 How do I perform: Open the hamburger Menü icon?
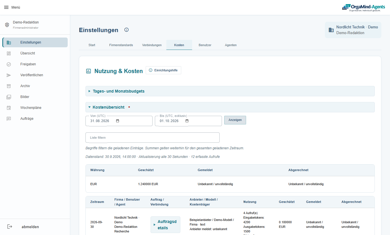6,7
